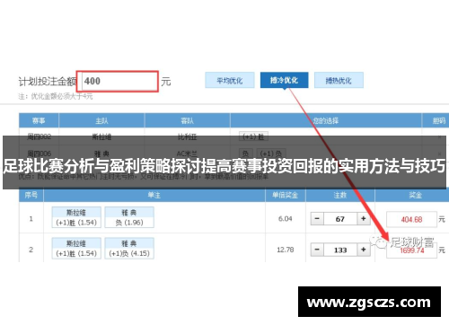Click the single-bet odds value 6.04
The width and height of the screenshot is (449, 325).
click(x=285, y=219)
